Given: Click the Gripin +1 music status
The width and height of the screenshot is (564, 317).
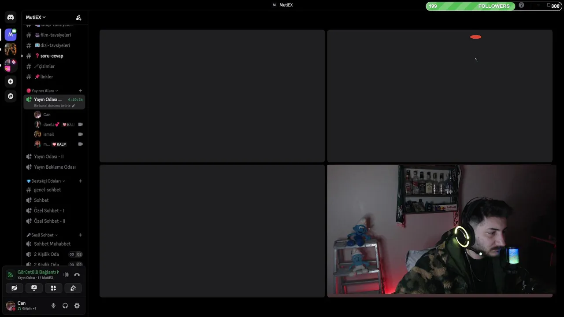Looking at the screenshot, I should pos(27,309).
